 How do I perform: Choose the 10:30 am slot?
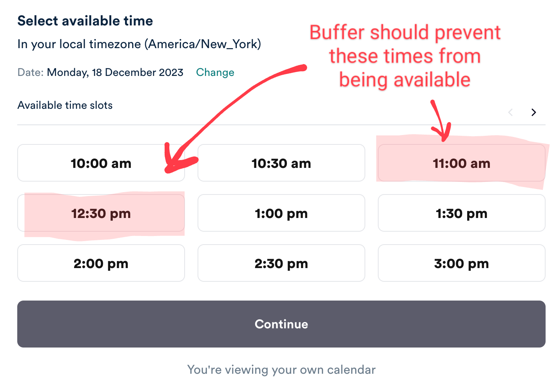pyautogui.click(x=281, y=163)
